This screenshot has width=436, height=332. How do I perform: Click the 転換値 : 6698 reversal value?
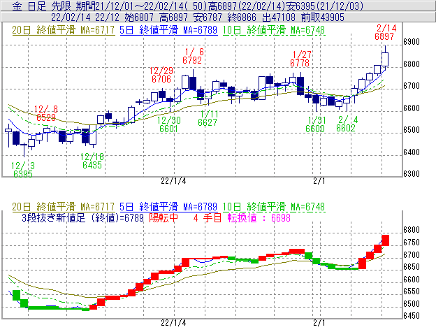259,217
